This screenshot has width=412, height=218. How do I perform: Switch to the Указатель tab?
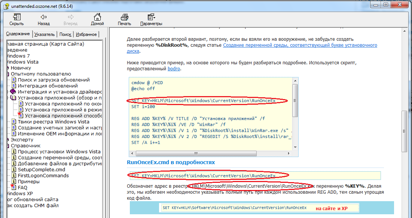click(x=45, y=34)
